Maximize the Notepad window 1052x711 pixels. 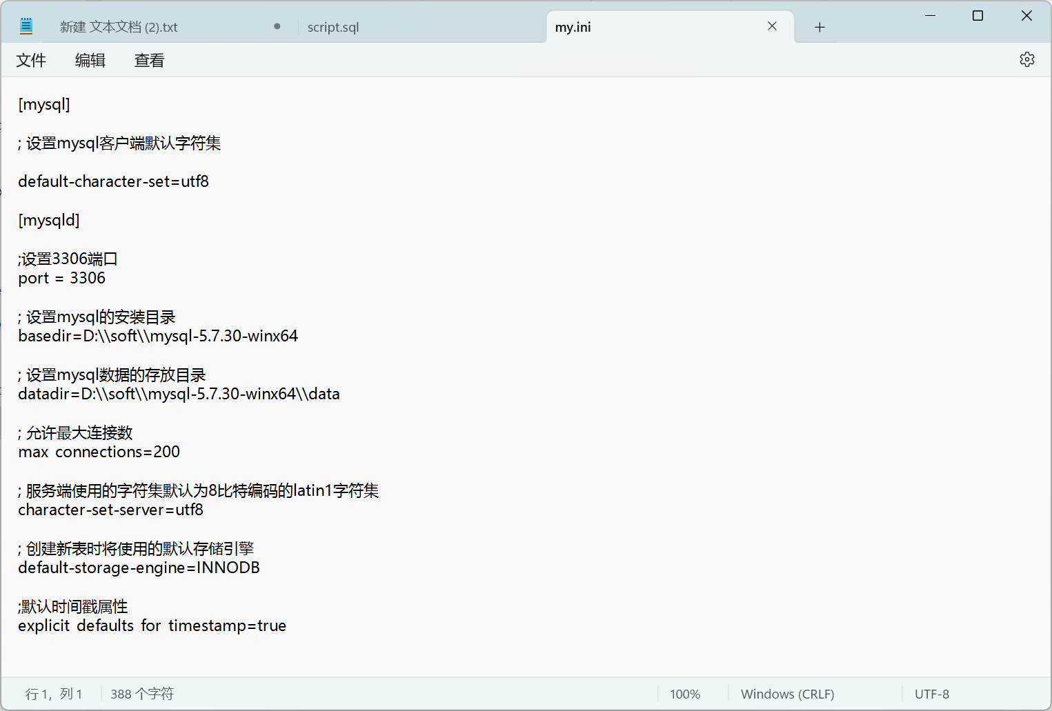tap(977, 15)
